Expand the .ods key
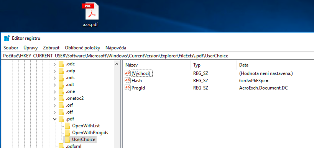This screenshot has width=314, height=148. 55,78
